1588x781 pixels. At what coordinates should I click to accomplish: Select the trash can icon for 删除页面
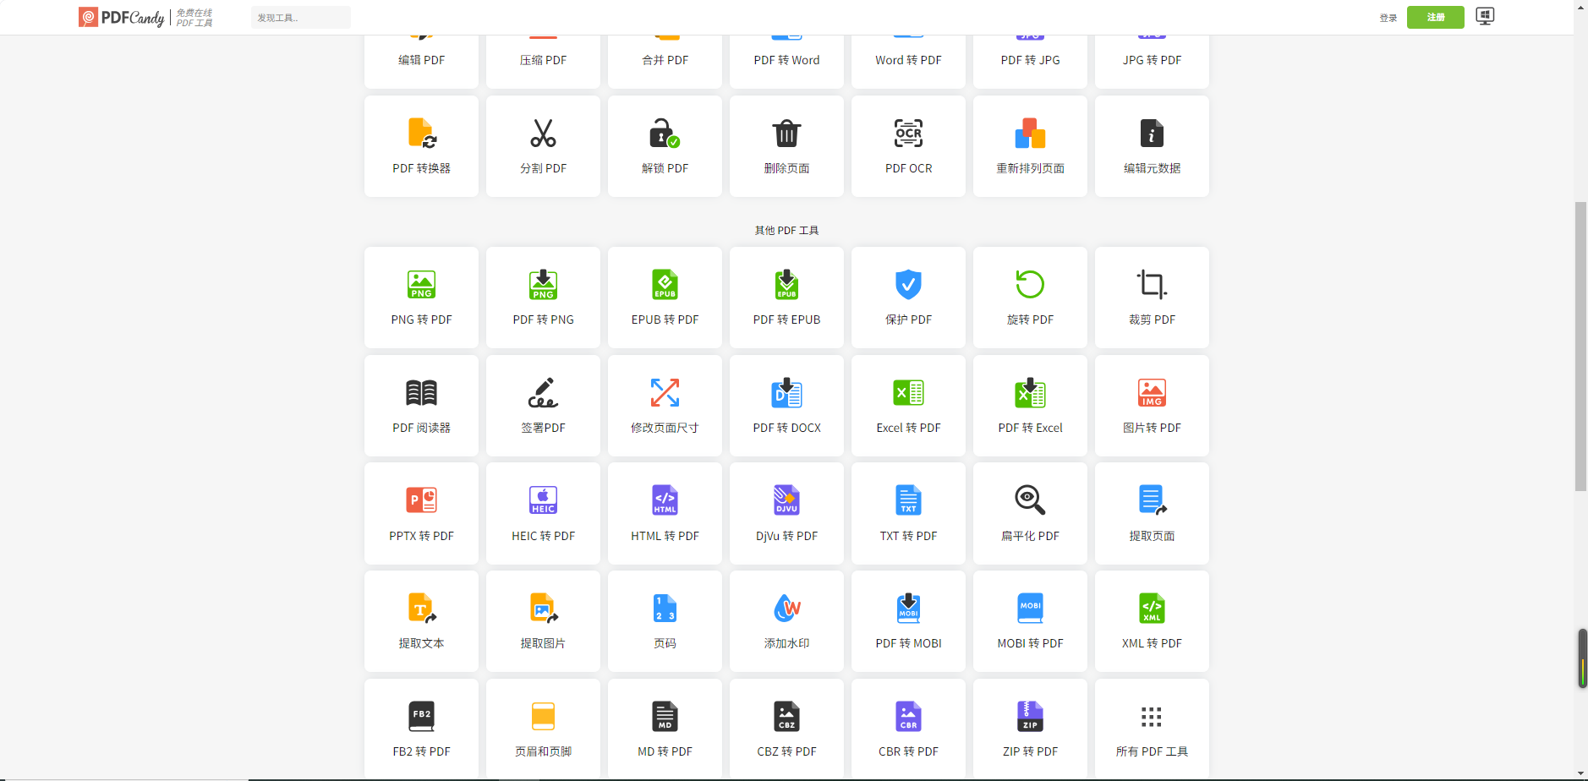pyautogui.click(x=786, y=134)
